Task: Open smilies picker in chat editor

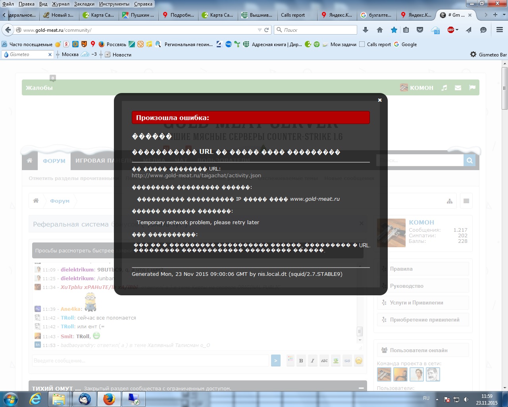Action: coord(359,360)
